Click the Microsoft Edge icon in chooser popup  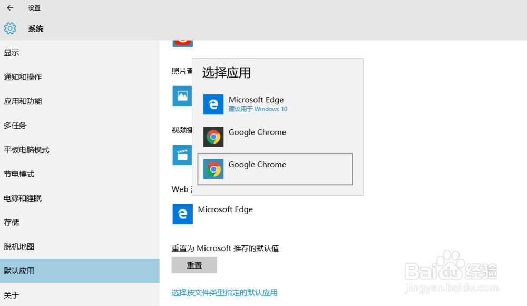pyautogui.click(x=213, y=104)
